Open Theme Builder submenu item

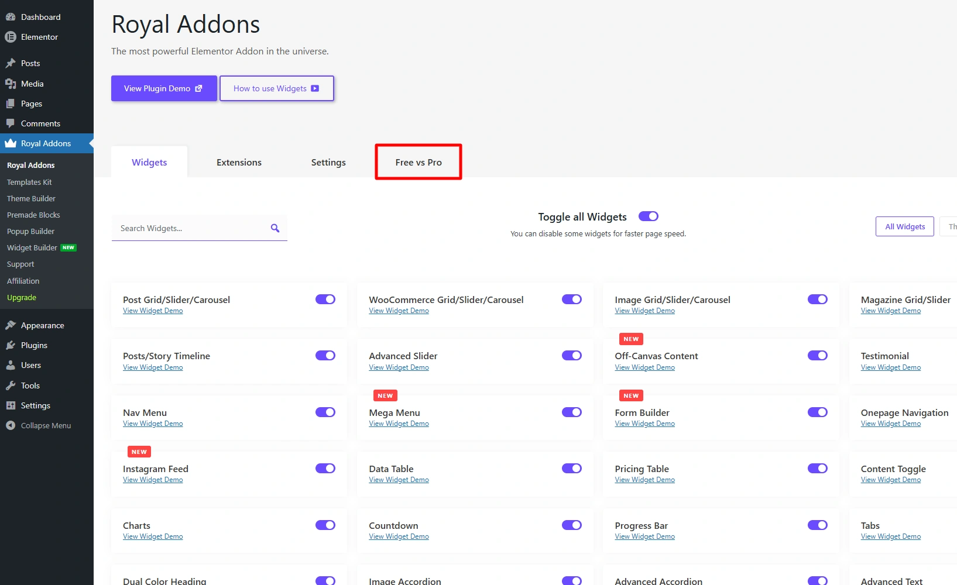point(31,198)
